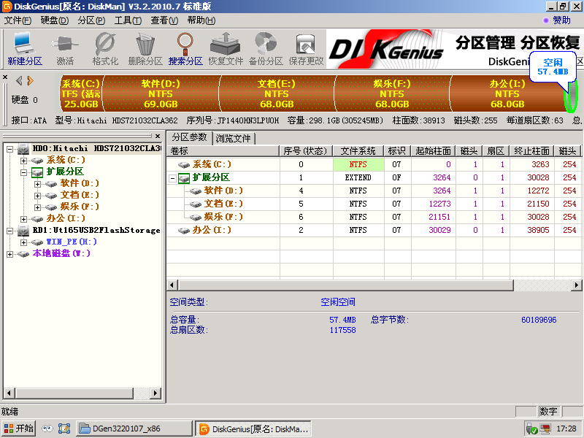The image size is (584, 438).
Task: Click partition table scrollbar right arrow
Action: coord(576,285)
